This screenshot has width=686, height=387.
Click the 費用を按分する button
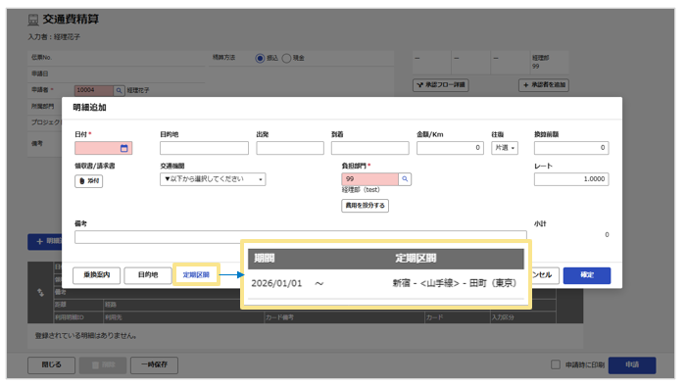(365, 206)
